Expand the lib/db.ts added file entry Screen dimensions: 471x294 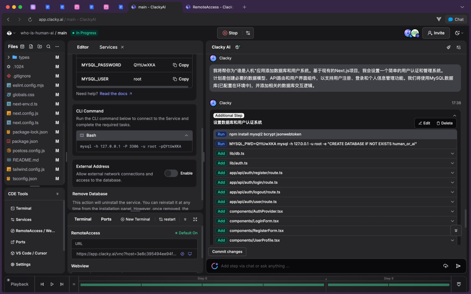(x=452, y=153)
